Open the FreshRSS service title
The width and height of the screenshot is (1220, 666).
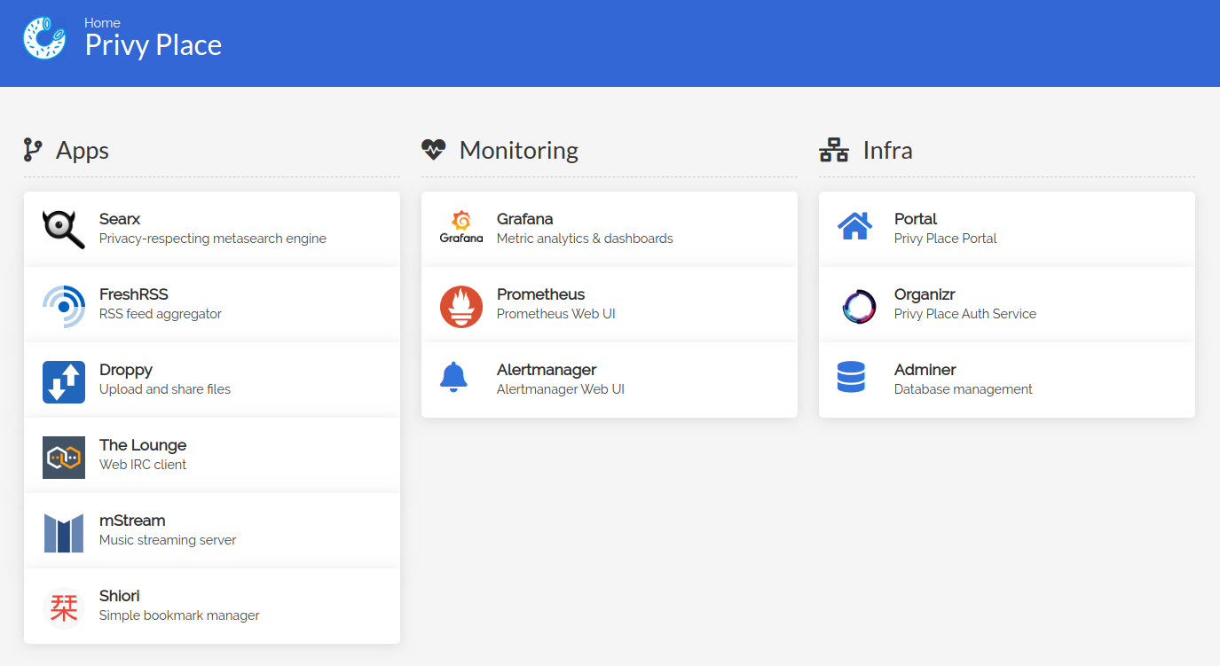(x=133, y=294)
